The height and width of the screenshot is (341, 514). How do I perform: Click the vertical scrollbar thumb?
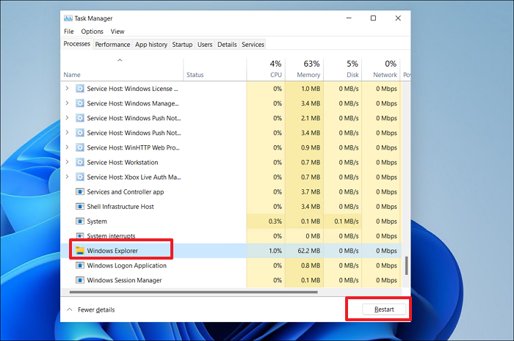pos(407,265)
